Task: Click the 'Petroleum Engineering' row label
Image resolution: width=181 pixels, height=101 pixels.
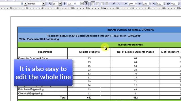Action: click(x=31, y=89)
